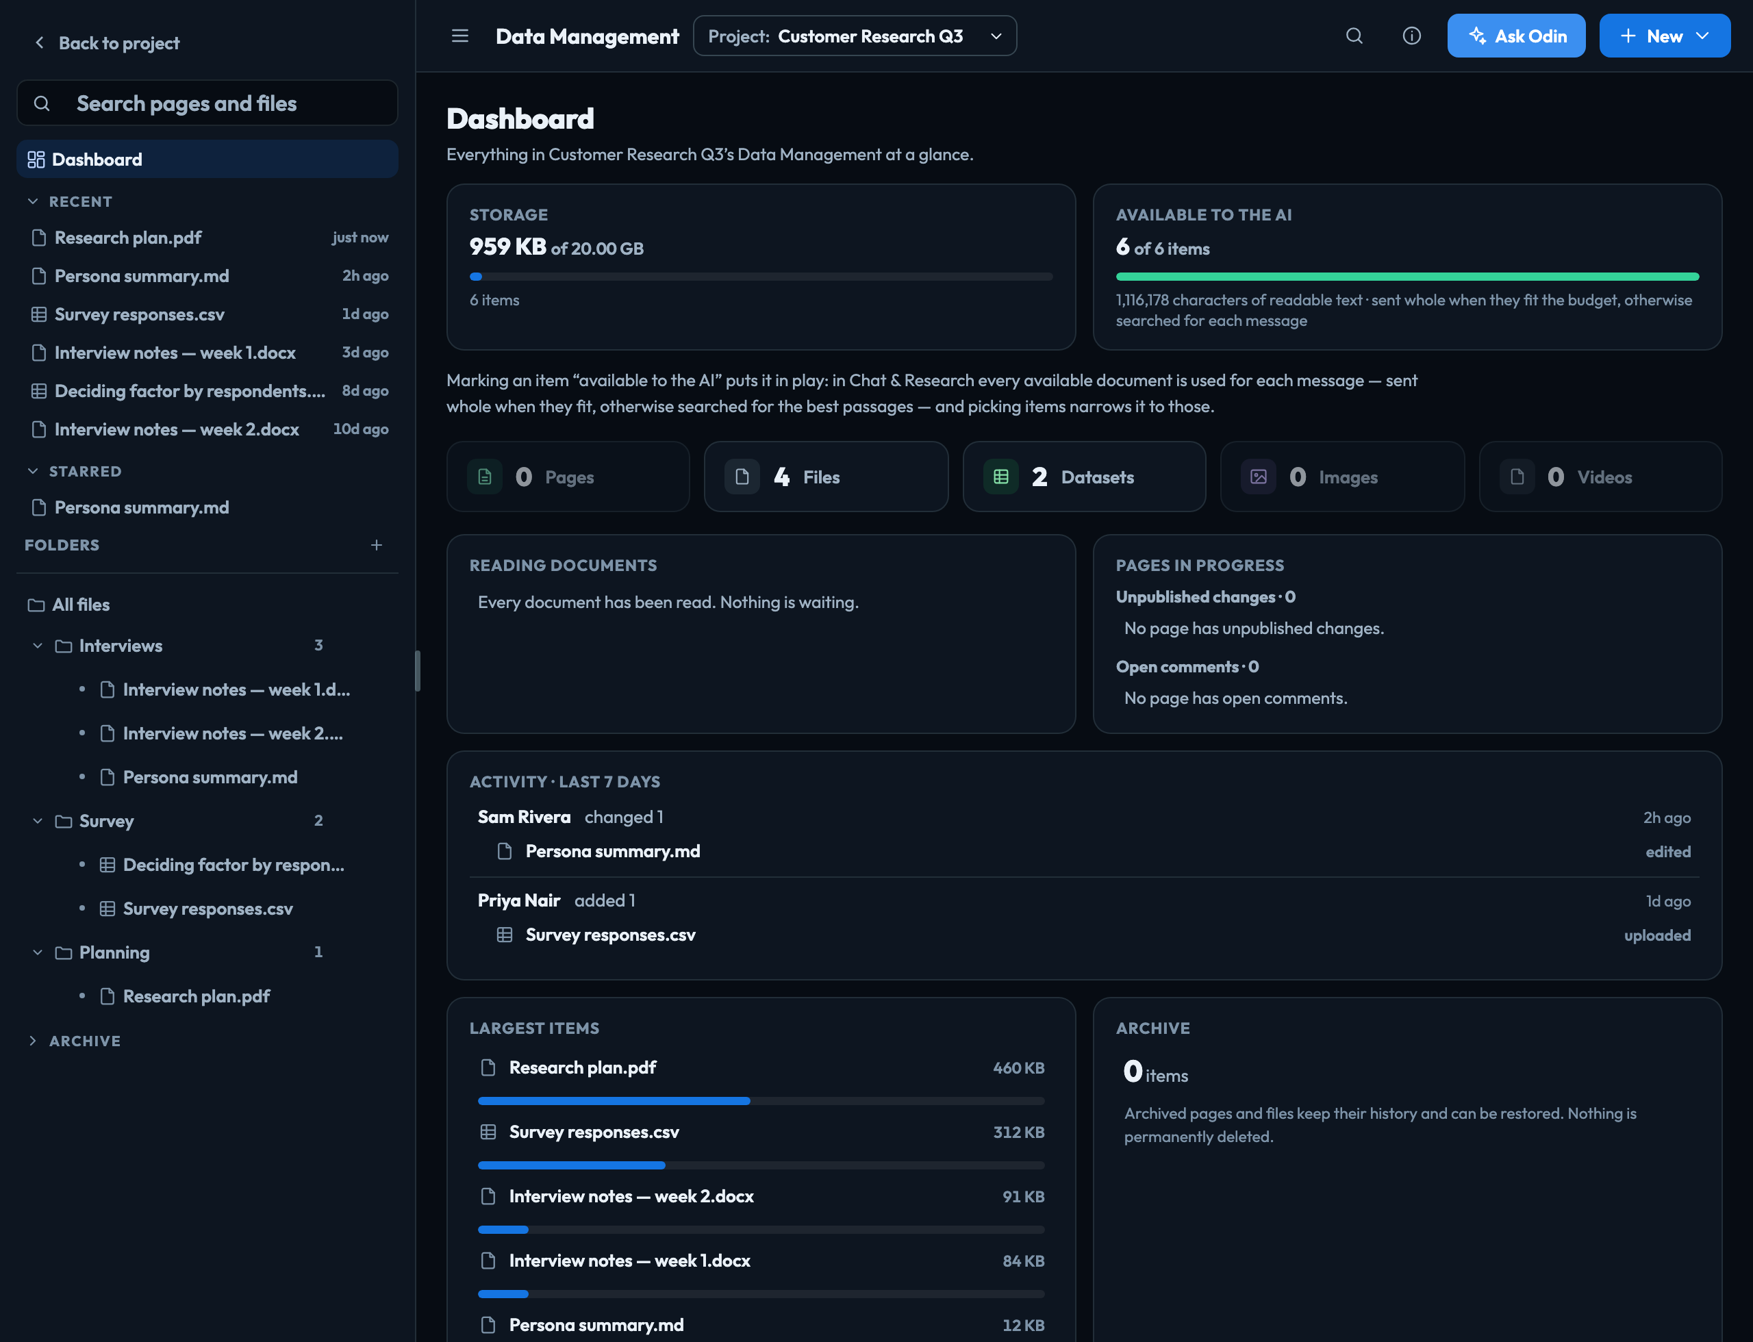Add a new folder with plus icon
Image resolution: width=1753 pixels, height=1342 pixels.
click(377, 545)
